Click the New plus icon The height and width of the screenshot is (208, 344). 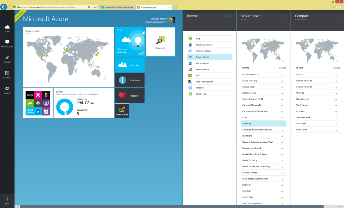[x=7, y=199]
